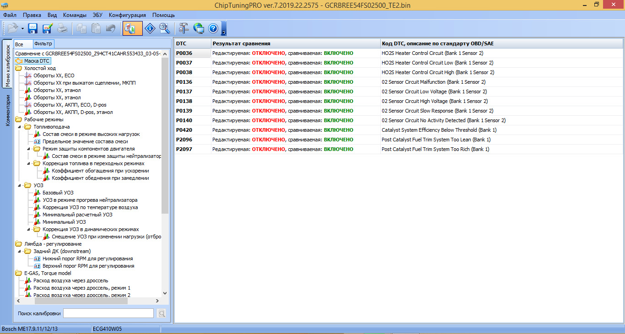Click the calibration search magnifier button

tap(161, 313)
